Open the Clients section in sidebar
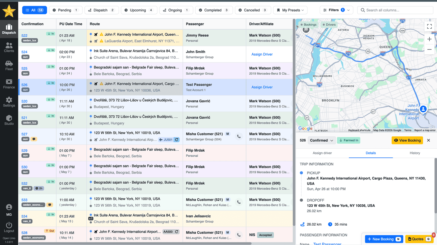Viewport: 437px width, 245px height. point(9,47)
